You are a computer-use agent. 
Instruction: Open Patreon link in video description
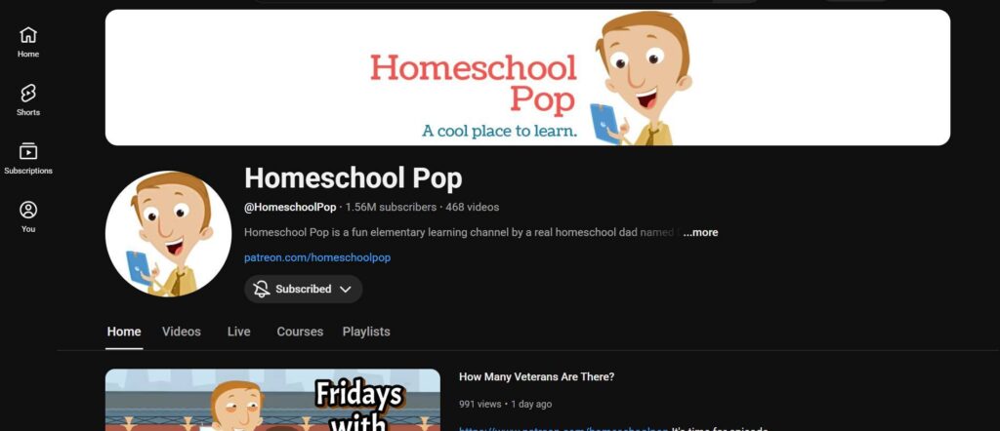point(563,429)
